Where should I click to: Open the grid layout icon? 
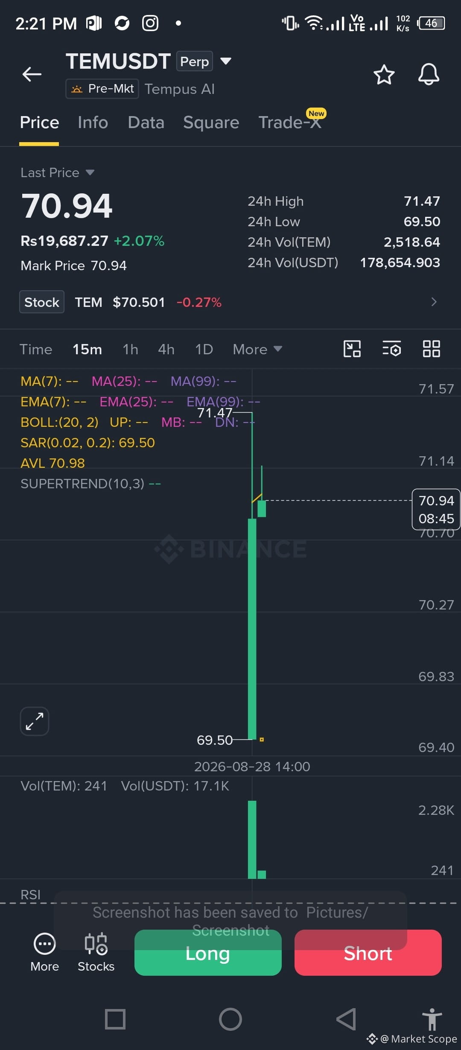point(431,349)
